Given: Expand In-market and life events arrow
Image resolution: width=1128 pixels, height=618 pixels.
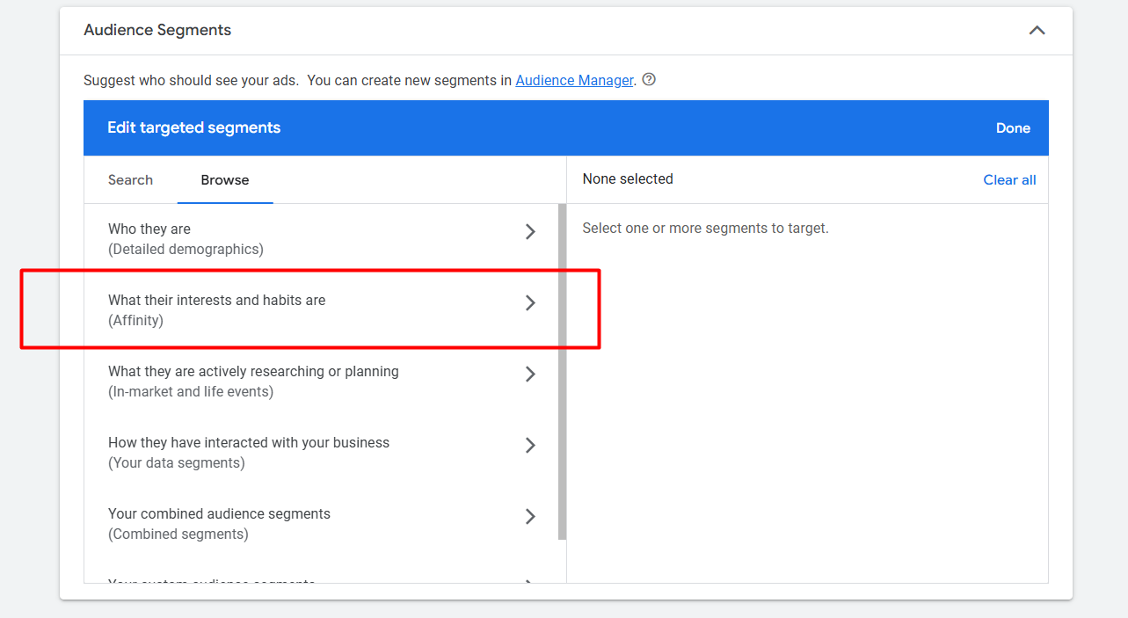Looking at the screenshot, I should click(x=530, y=374).
